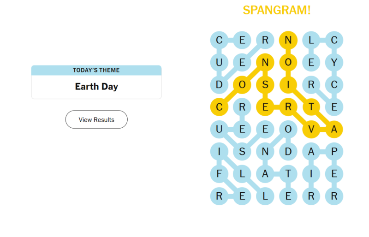Select the letter Y in the grid

334,62
